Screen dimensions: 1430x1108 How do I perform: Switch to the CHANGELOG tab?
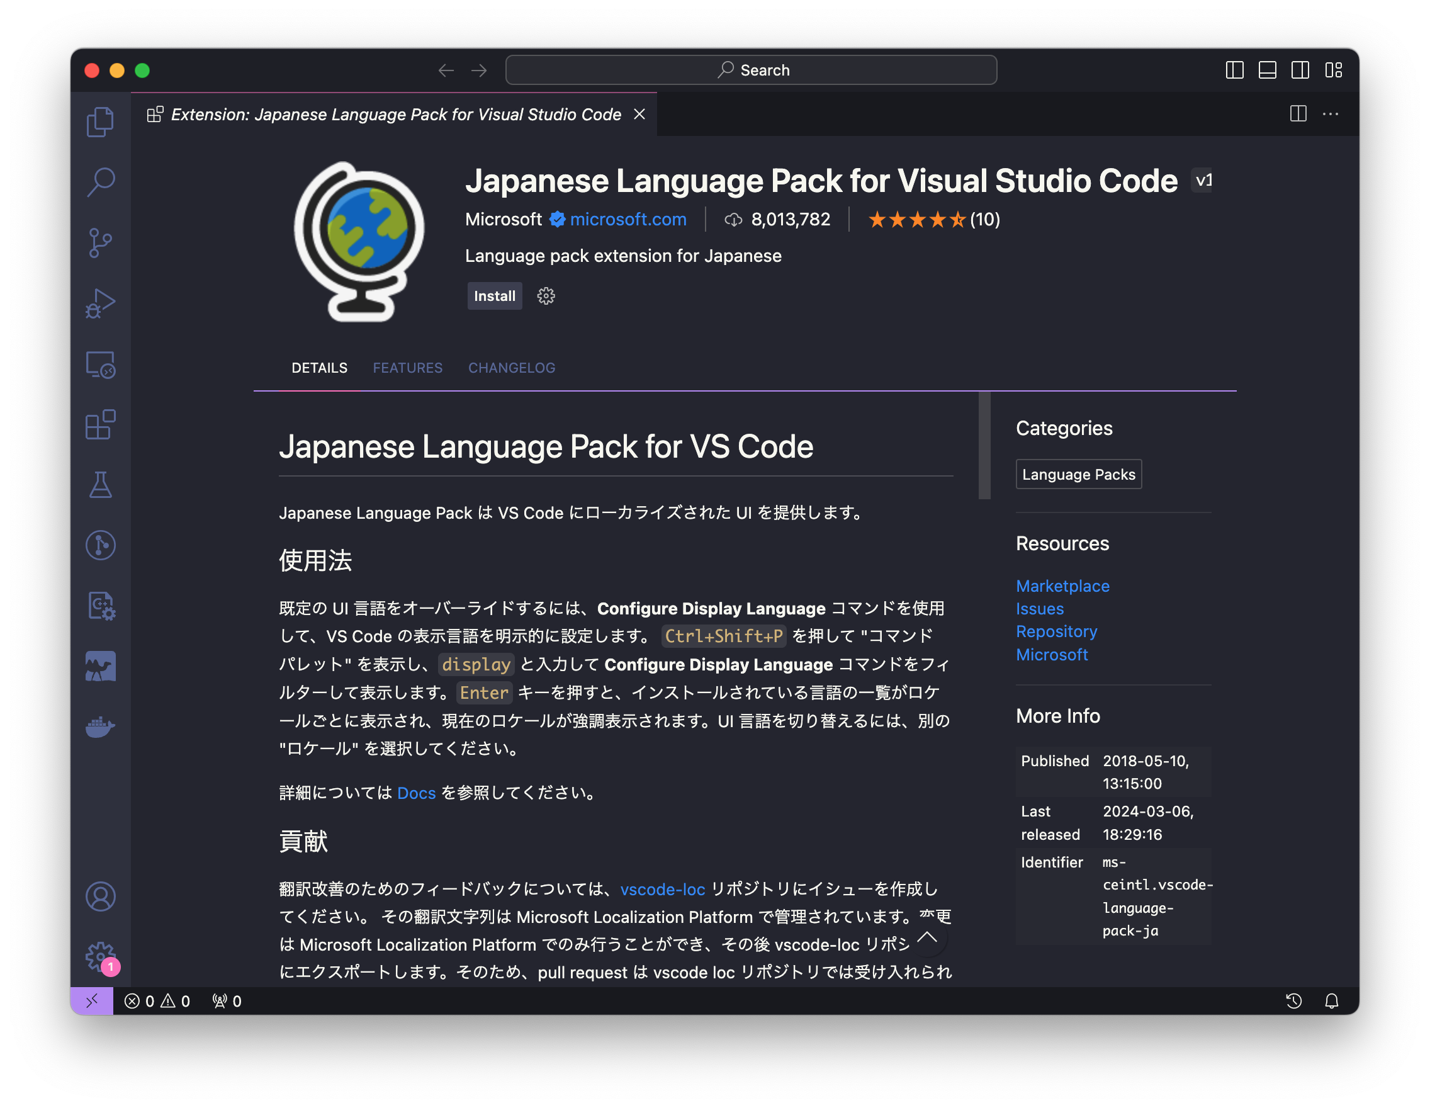click(x=511, y=368)
